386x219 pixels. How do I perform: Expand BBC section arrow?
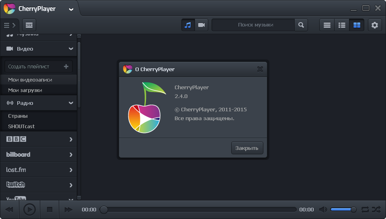(71, 139)
